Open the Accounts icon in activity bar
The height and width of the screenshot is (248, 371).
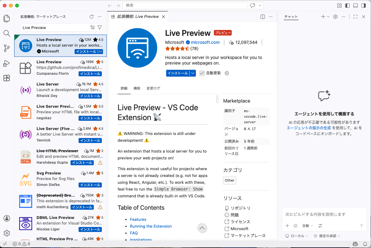[x=7, y=218]
